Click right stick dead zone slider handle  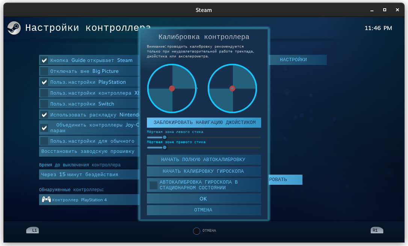(165, 148)
